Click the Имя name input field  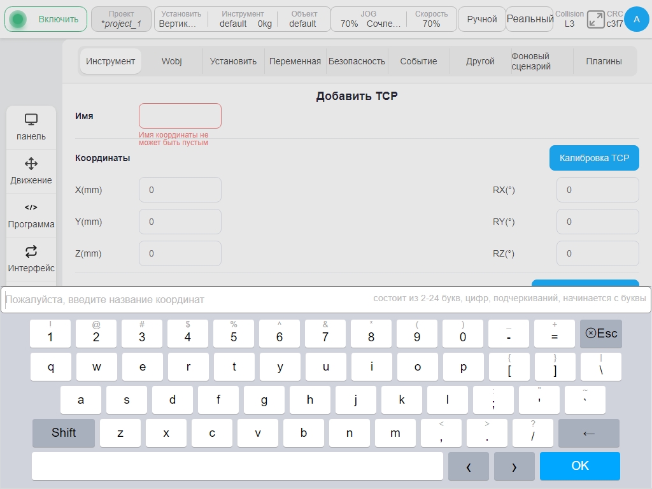coord(180,116)
